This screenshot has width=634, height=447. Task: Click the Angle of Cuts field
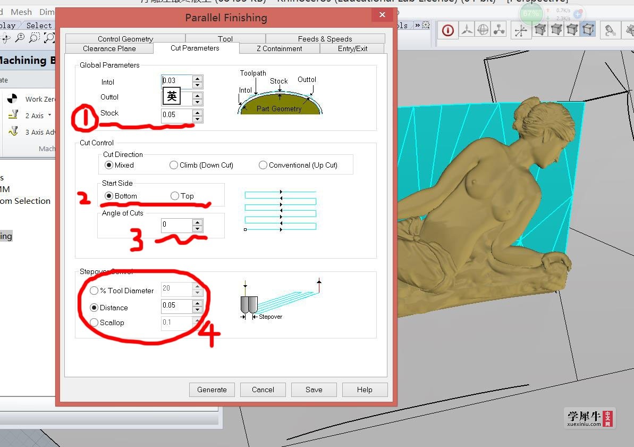176,225
